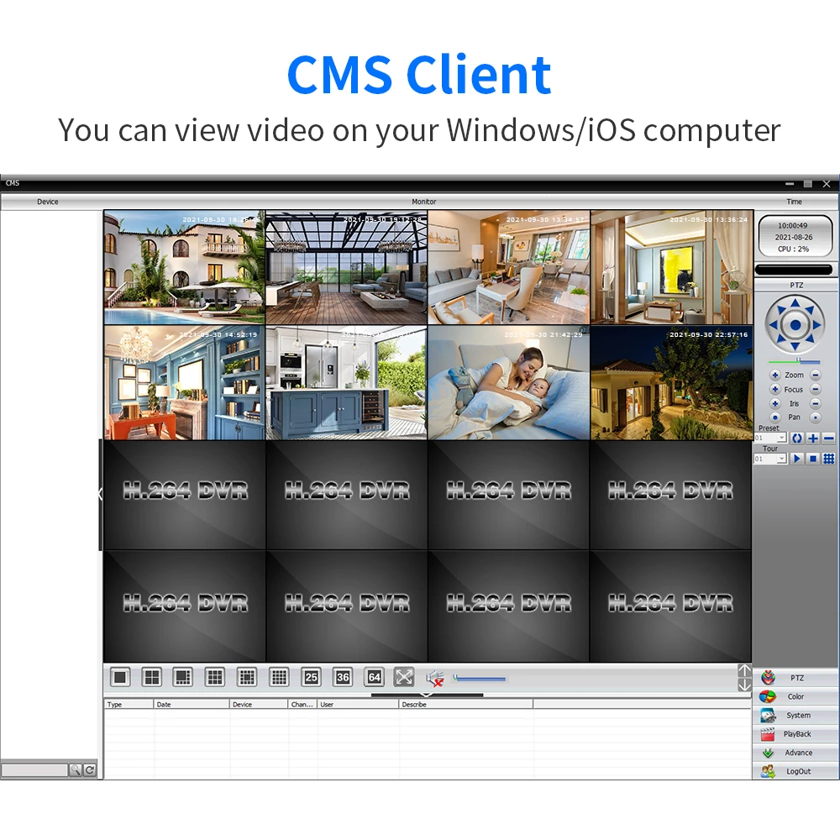
Task: Switch to 25-channel view
Action: [311, 678]
